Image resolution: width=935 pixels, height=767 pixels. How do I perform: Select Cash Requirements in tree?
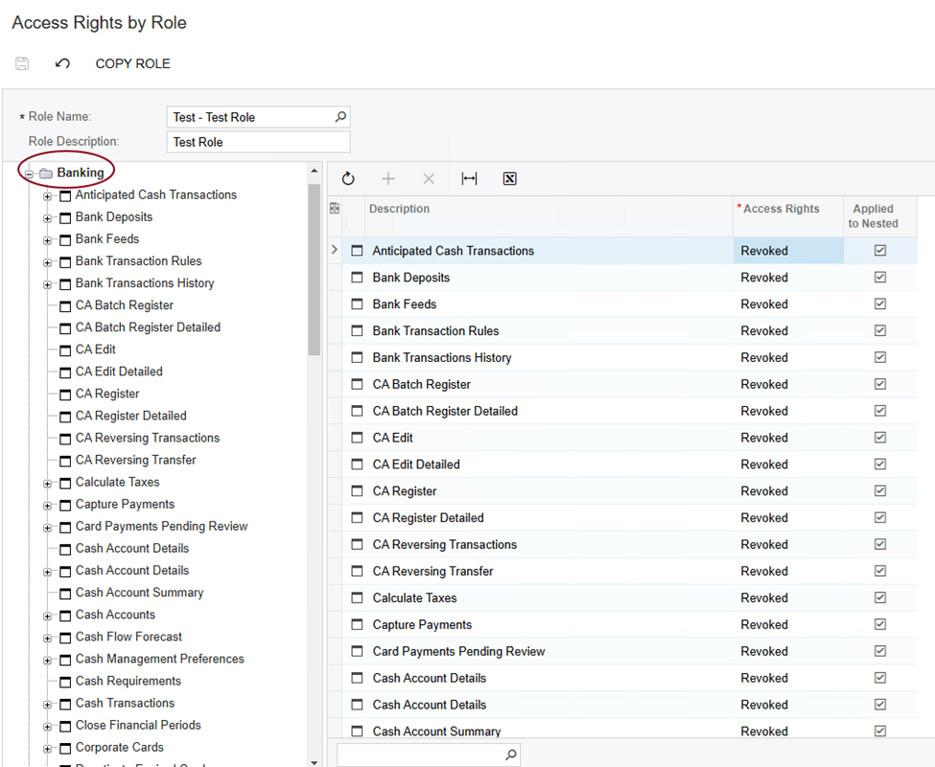(x=129, y=681)
